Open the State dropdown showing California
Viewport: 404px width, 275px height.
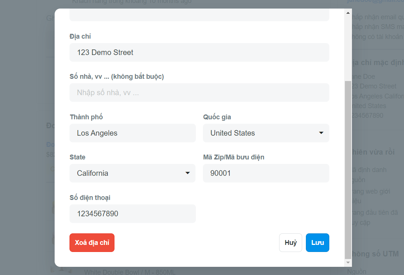(132, 173)
